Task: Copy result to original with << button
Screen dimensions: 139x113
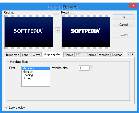Action: 57,30
